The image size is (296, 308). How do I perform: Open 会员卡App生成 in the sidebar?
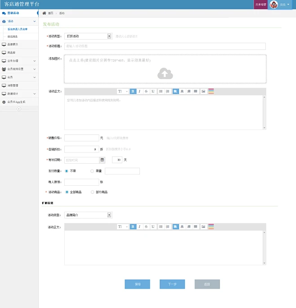click(19, 102)
